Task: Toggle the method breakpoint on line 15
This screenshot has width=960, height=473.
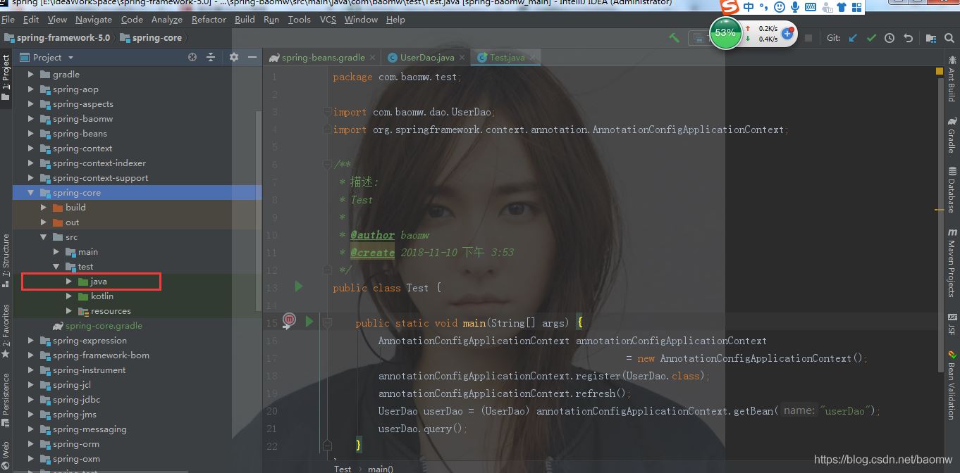Action: pos(289,322)
